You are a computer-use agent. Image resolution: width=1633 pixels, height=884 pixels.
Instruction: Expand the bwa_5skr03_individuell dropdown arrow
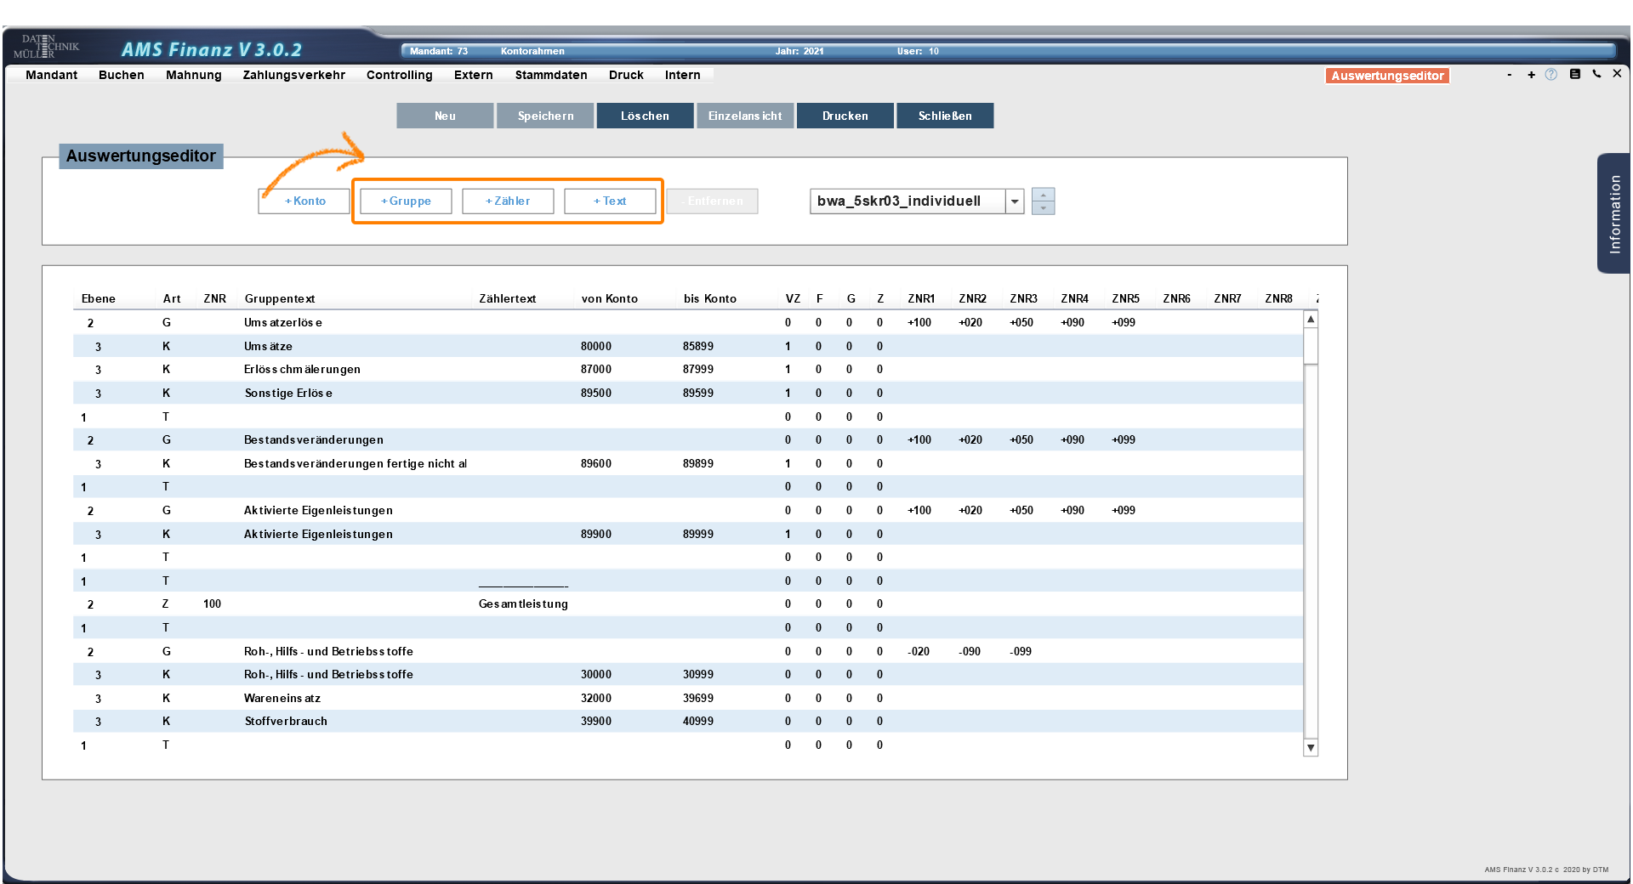click(1015, 201)
